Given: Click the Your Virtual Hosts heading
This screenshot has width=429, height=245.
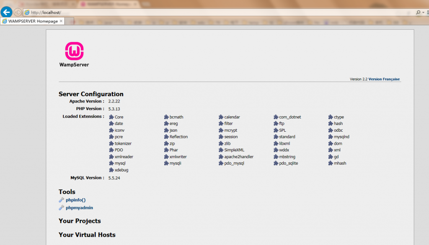Looking at the screenshot, I should 87,235.
